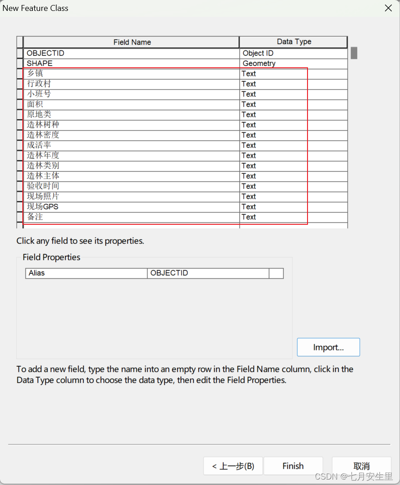Open data type cell for 行政村
The width and height of the screenshot is (400, 485).
tap(293, 84)
